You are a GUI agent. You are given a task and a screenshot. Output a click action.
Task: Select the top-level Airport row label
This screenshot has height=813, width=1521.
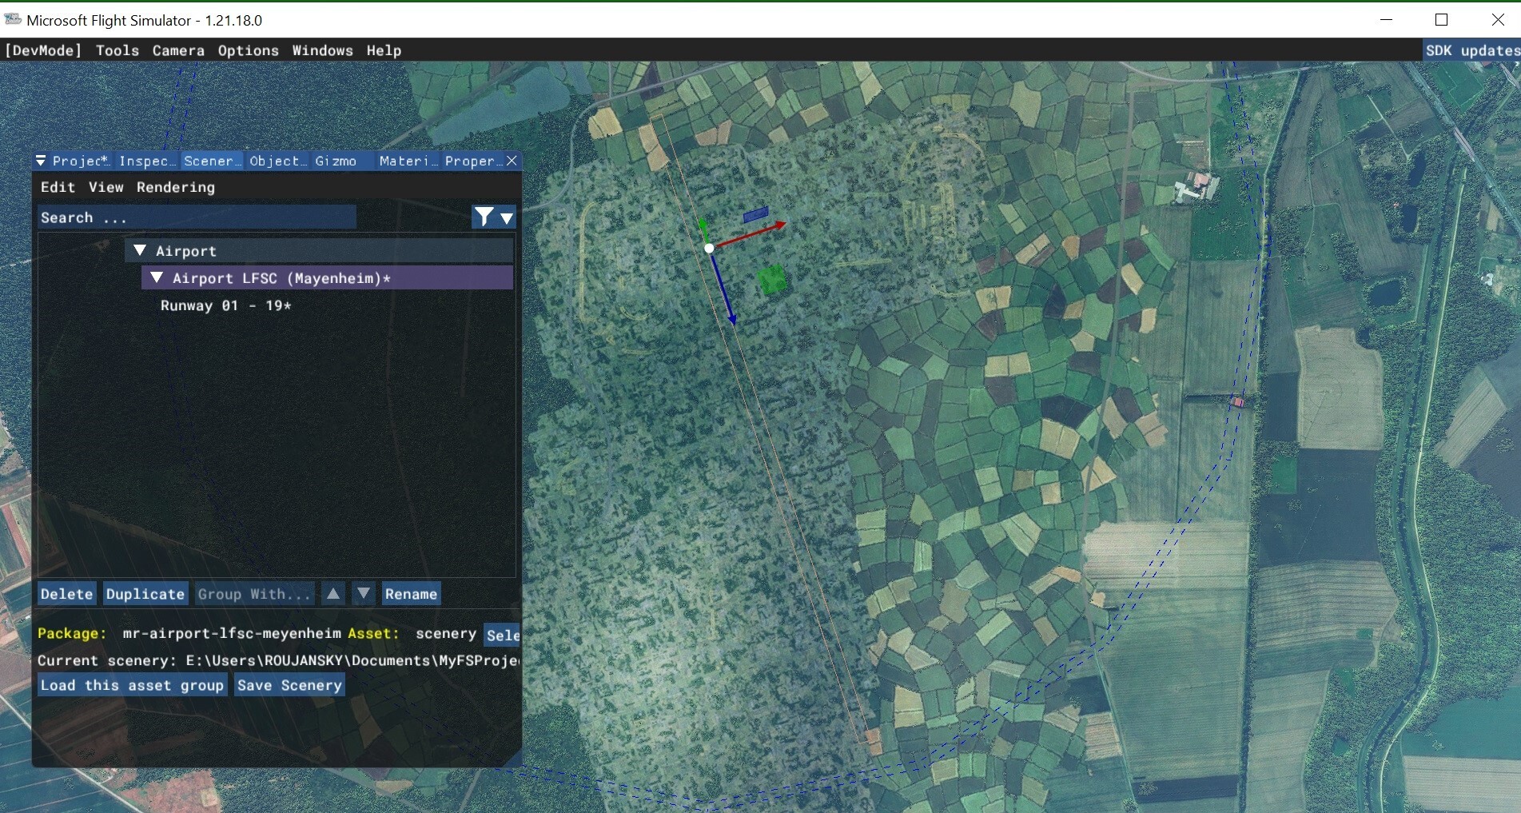[186, 251]
